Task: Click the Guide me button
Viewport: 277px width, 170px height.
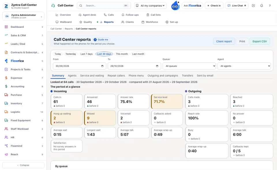Action: pyautogui.click(x=101, y=40)
